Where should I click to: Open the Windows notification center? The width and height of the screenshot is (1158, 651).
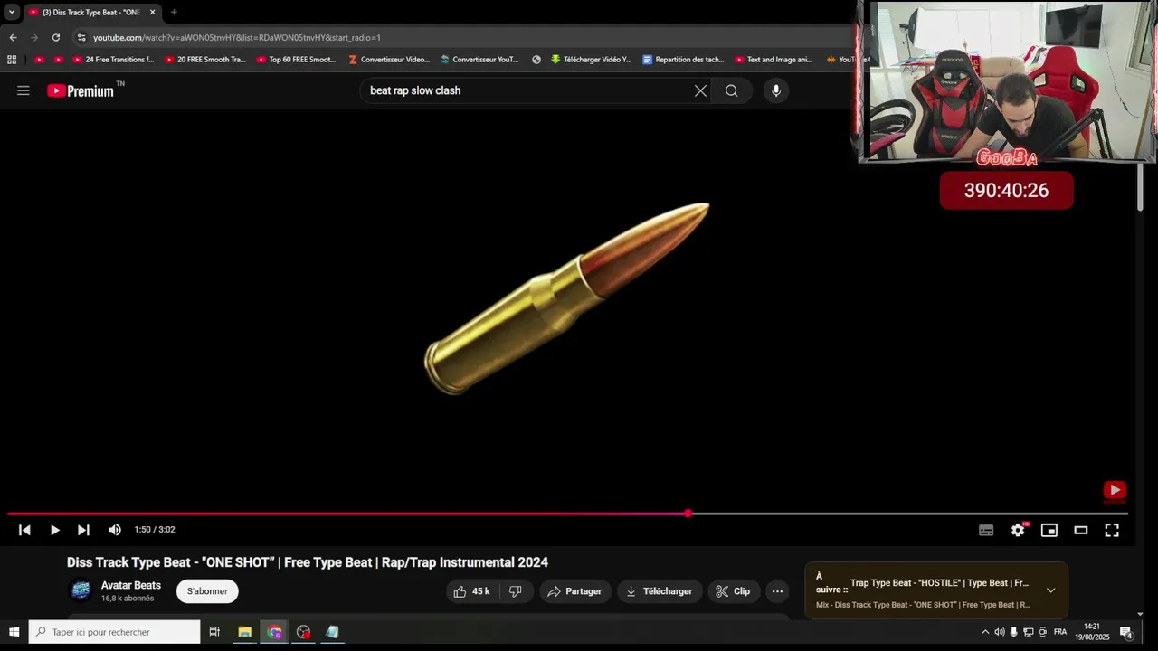point(1126,632)
